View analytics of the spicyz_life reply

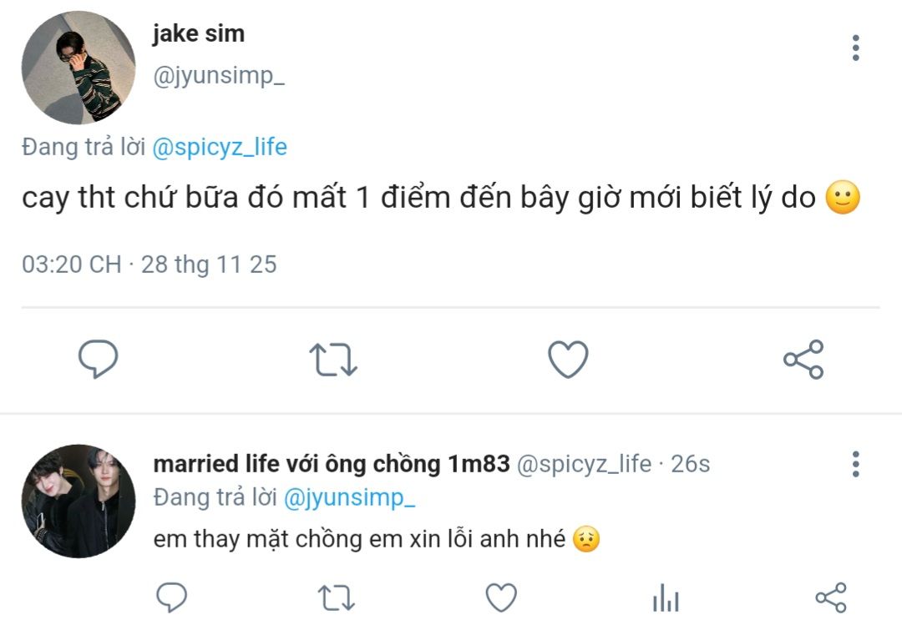coord(666,598)
